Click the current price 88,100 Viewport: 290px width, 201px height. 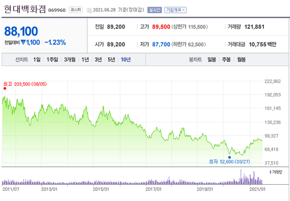click(21, 31)
